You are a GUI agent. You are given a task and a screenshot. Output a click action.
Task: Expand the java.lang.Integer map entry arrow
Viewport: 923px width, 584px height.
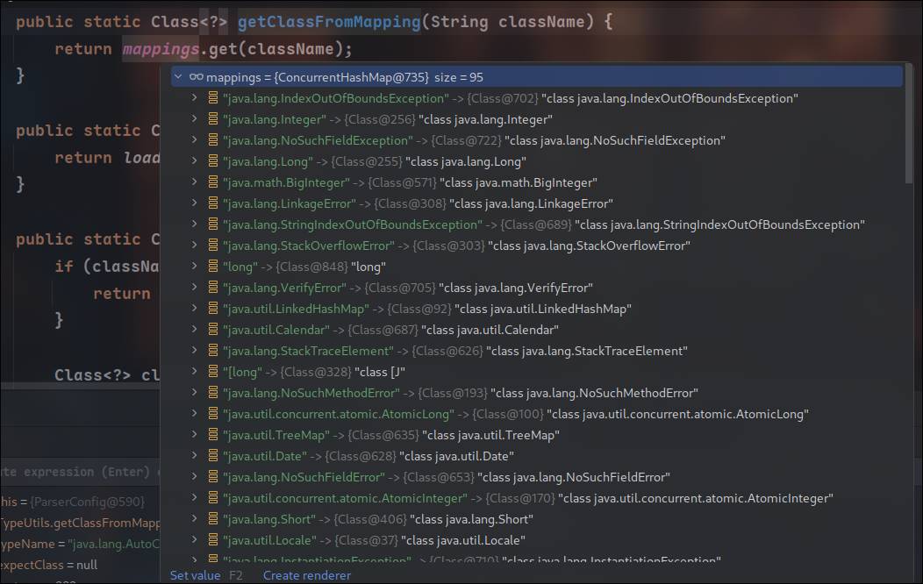point(195,119)
